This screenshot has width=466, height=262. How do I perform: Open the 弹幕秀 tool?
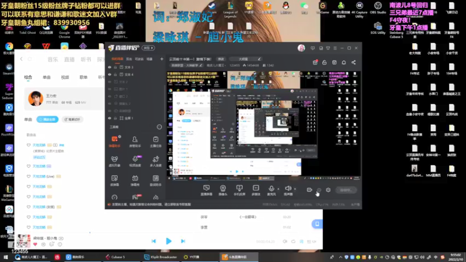click(135, 180)
